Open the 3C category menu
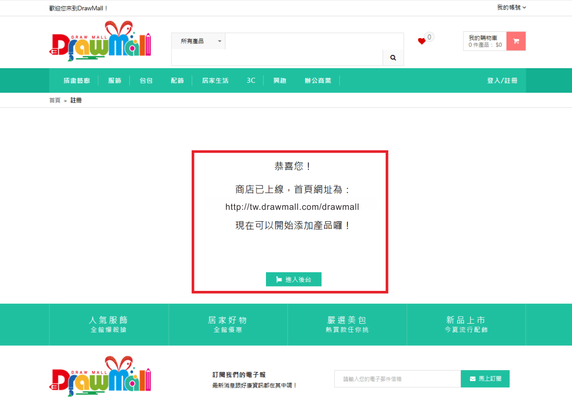This screenshot has width=572, height=402. click(250, 80)
